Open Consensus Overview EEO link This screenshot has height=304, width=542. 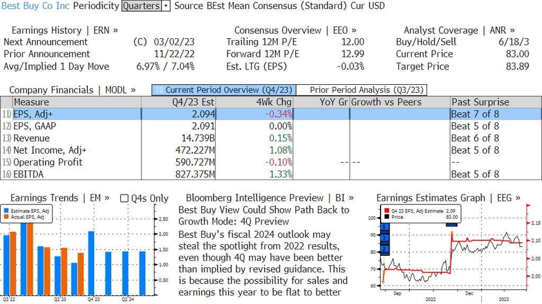coord(295,30)
